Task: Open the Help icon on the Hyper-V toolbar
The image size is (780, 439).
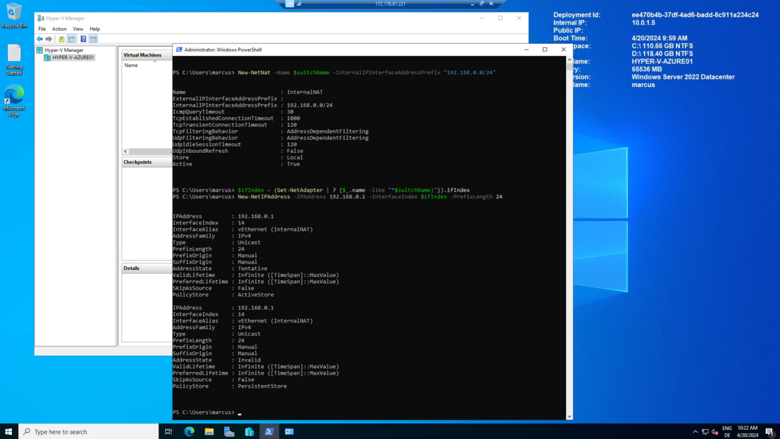Action: (83, 38)
